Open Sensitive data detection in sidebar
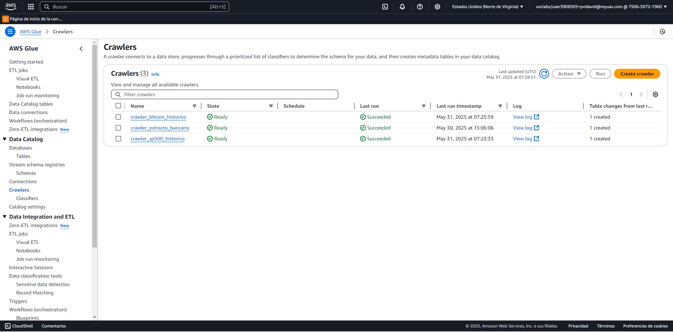 click(x=43, y=284)
